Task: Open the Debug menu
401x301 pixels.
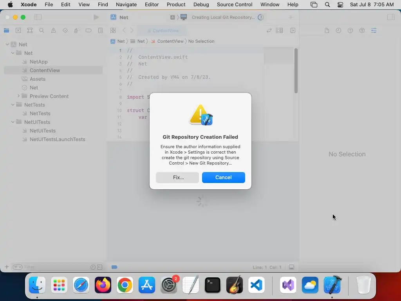Action: (x=201, y=4)
